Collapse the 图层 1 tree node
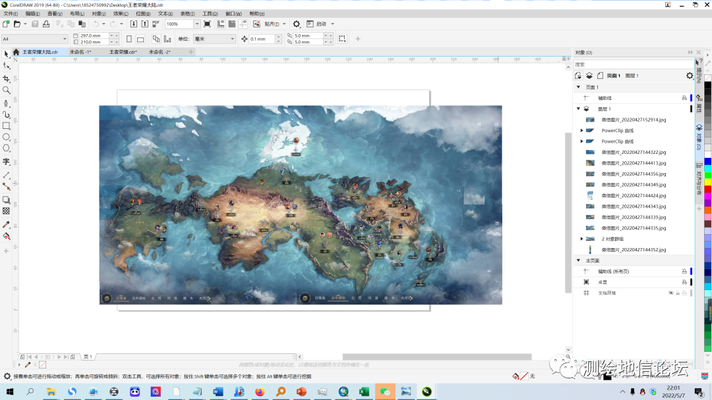The image size is (712, 400). tap(579, 109)
